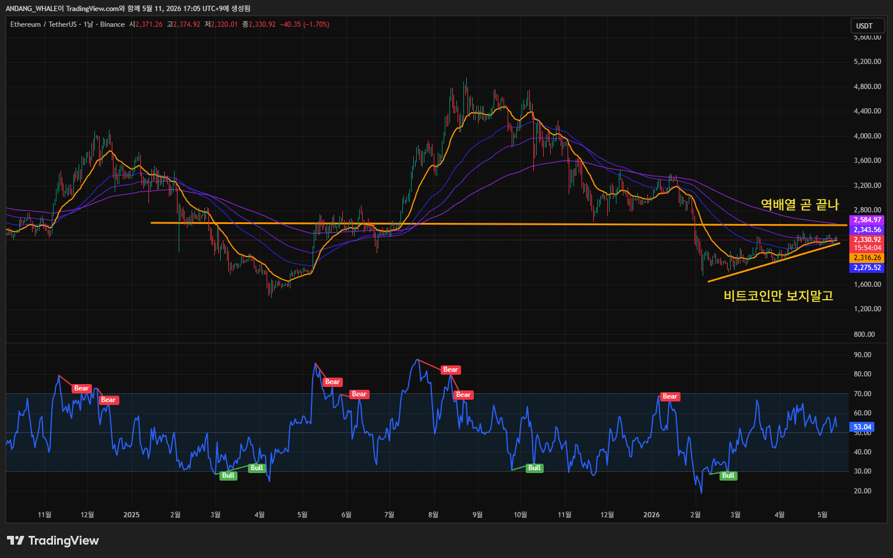Click the 7월 label on time axis
The image size is (893, 558).
[389, 515]
